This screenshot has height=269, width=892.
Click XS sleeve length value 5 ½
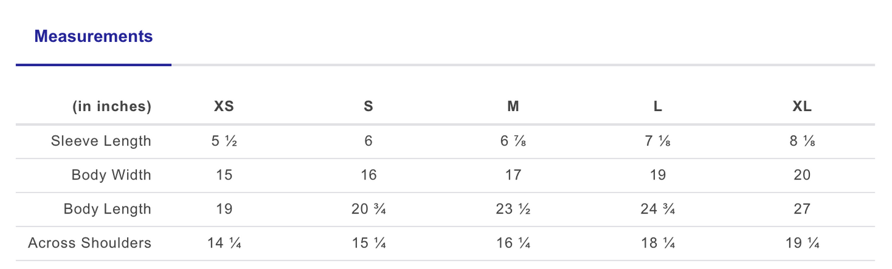(224, 141)
